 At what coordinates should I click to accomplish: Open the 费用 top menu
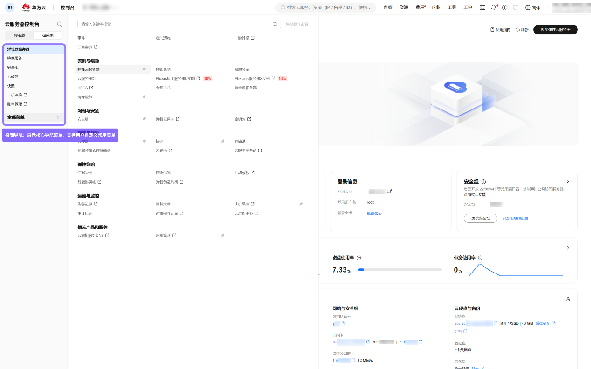click(420, 7)
